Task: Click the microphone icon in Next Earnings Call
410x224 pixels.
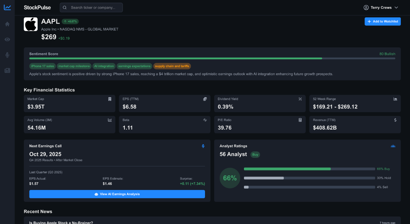Action: pyautogui.click(x=203, y=146)
